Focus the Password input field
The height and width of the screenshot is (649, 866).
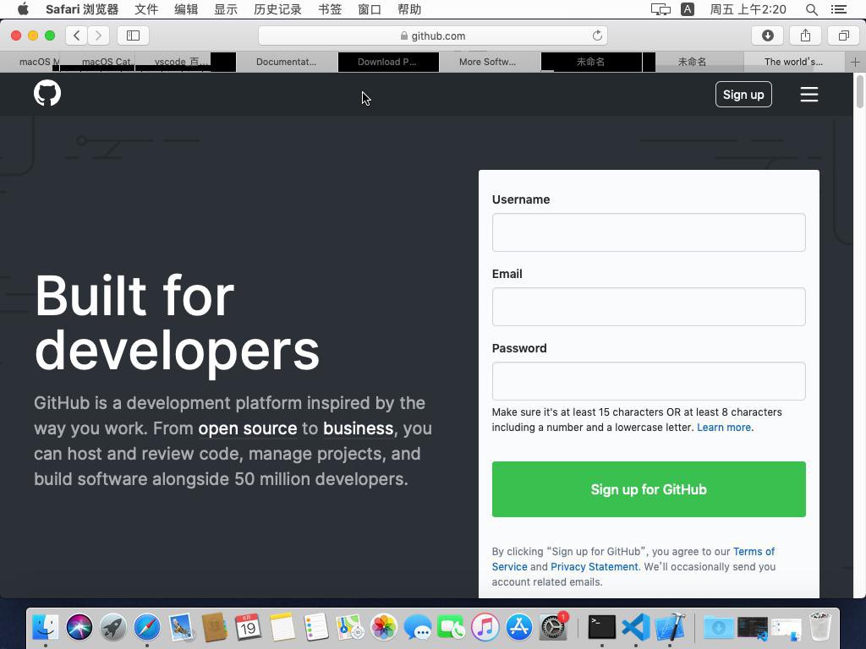(649, 381)
